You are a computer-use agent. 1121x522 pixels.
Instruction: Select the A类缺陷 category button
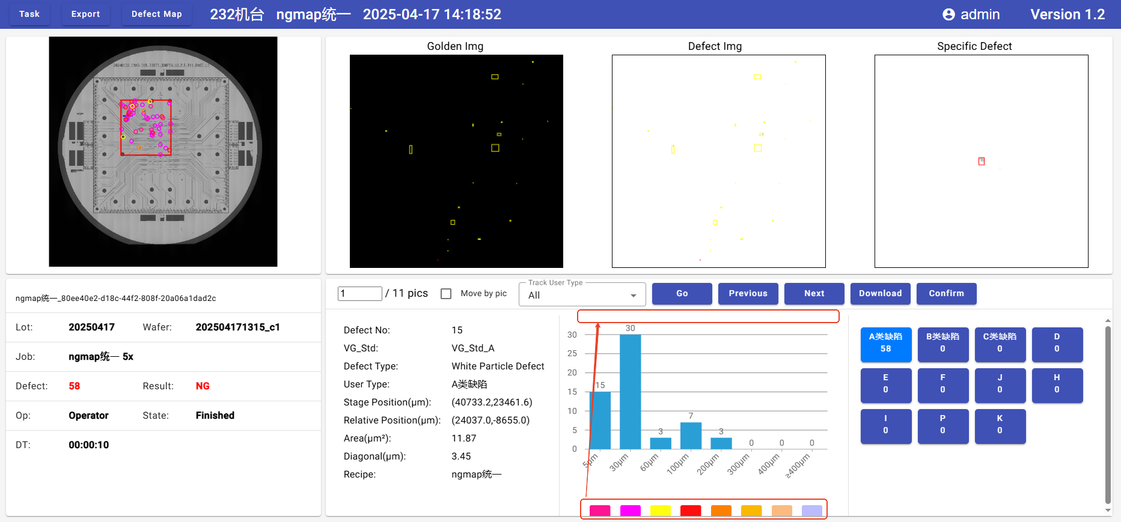(885, 344)
